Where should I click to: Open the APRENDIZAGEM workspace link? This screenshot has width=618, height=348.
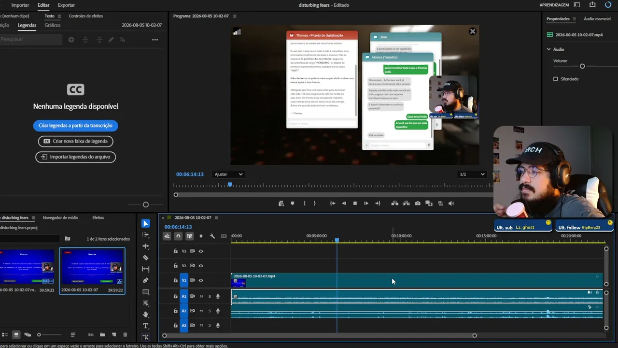coord(554,5)
